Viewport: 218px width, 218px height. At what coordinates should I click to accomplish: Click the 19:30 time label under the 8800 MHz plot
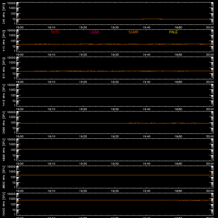(115, 191)
